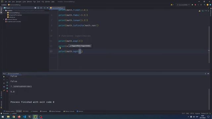Jump to next highlighted error arrow
This screenshot has height=119, width=212.
coord(208,11)
